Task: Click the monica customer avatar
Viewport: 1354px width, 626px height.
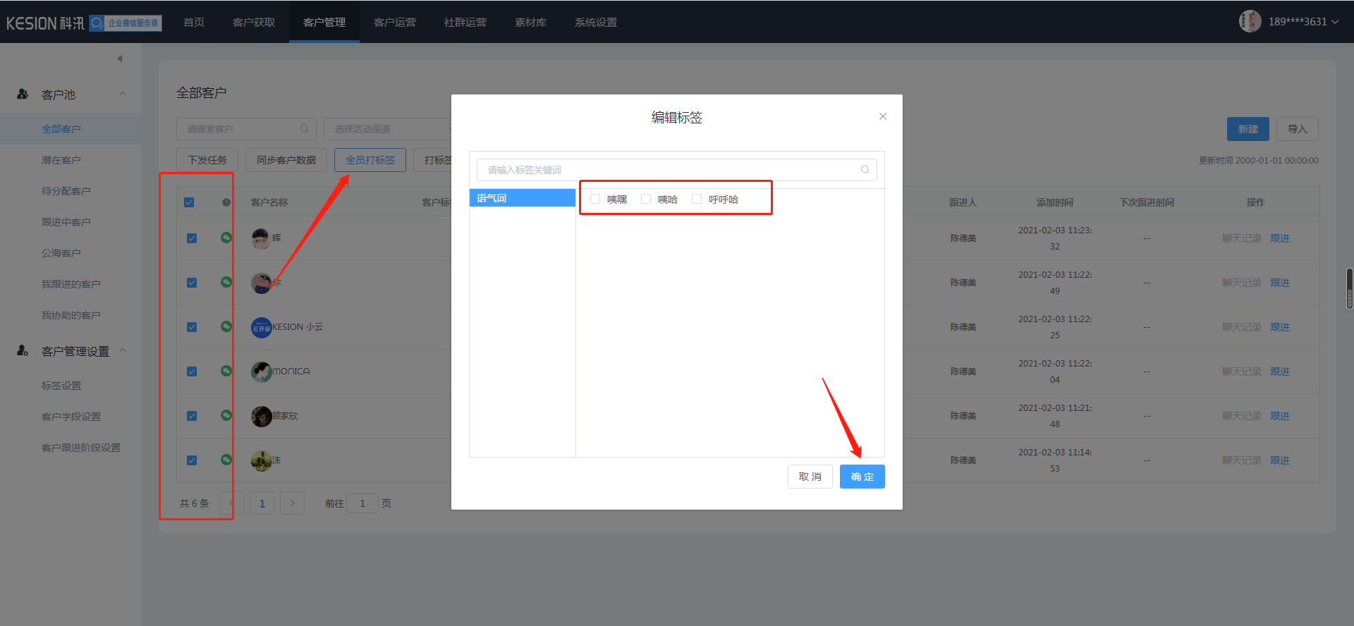Action: tap(262, 372)
